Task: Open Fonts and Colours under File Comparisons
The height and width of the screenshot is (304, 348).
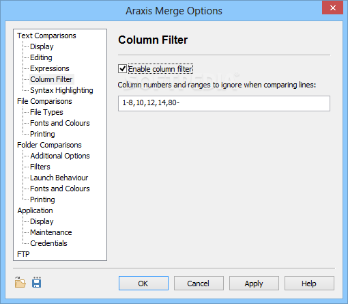Action: pyautogui.click(x=60, y=123)
